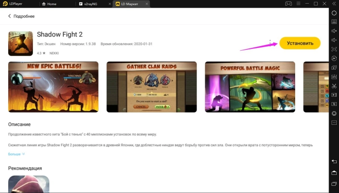This screenshot has height=193, width=339.
Task: Take a screenshot with the scissors icon
Action: point(334,86)
